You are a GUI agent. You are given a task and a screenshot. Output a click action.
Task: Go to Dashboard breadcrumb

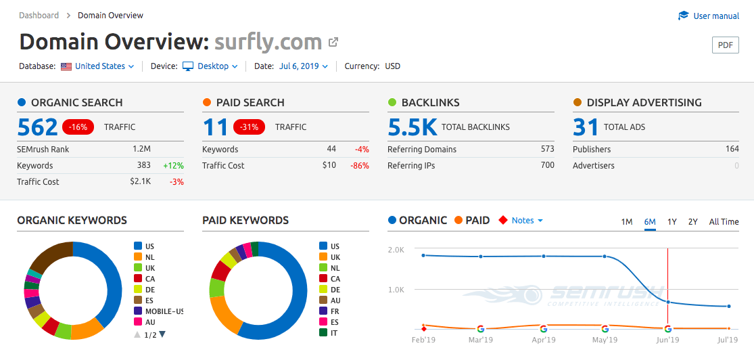tap(39, 16)
